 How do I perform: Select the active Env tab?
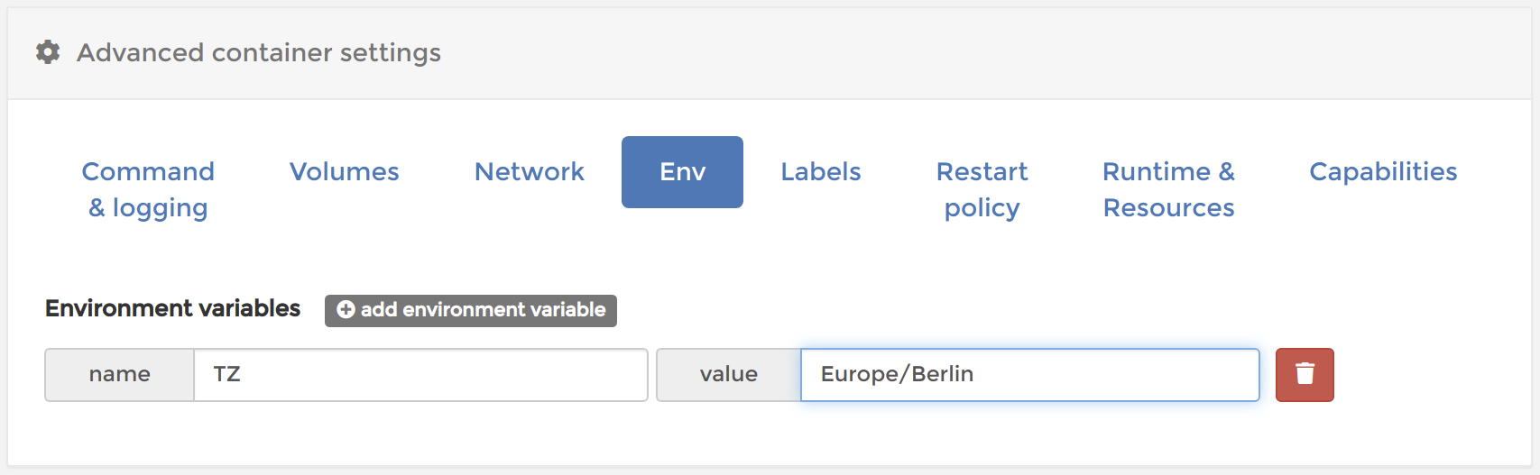point(682,171)
